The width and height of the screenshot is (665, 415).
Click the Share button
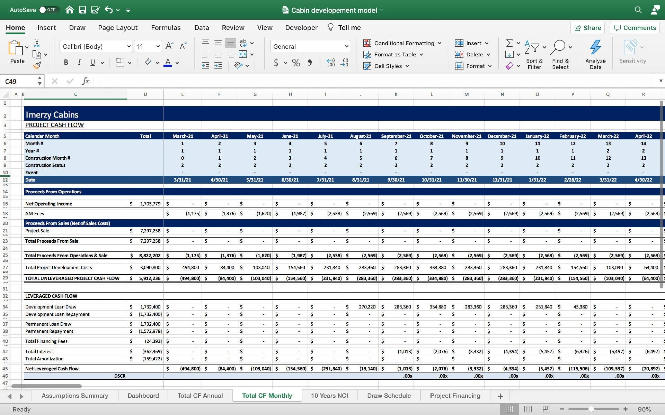(587, 28)
